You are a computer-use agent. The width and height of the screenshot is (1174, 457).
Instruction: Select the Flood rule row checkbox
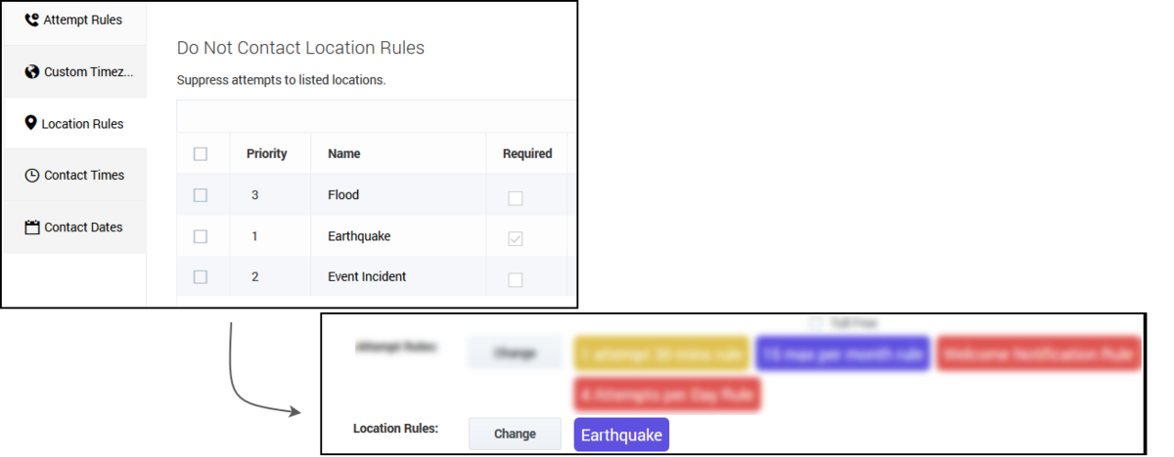tap(201, 195)
